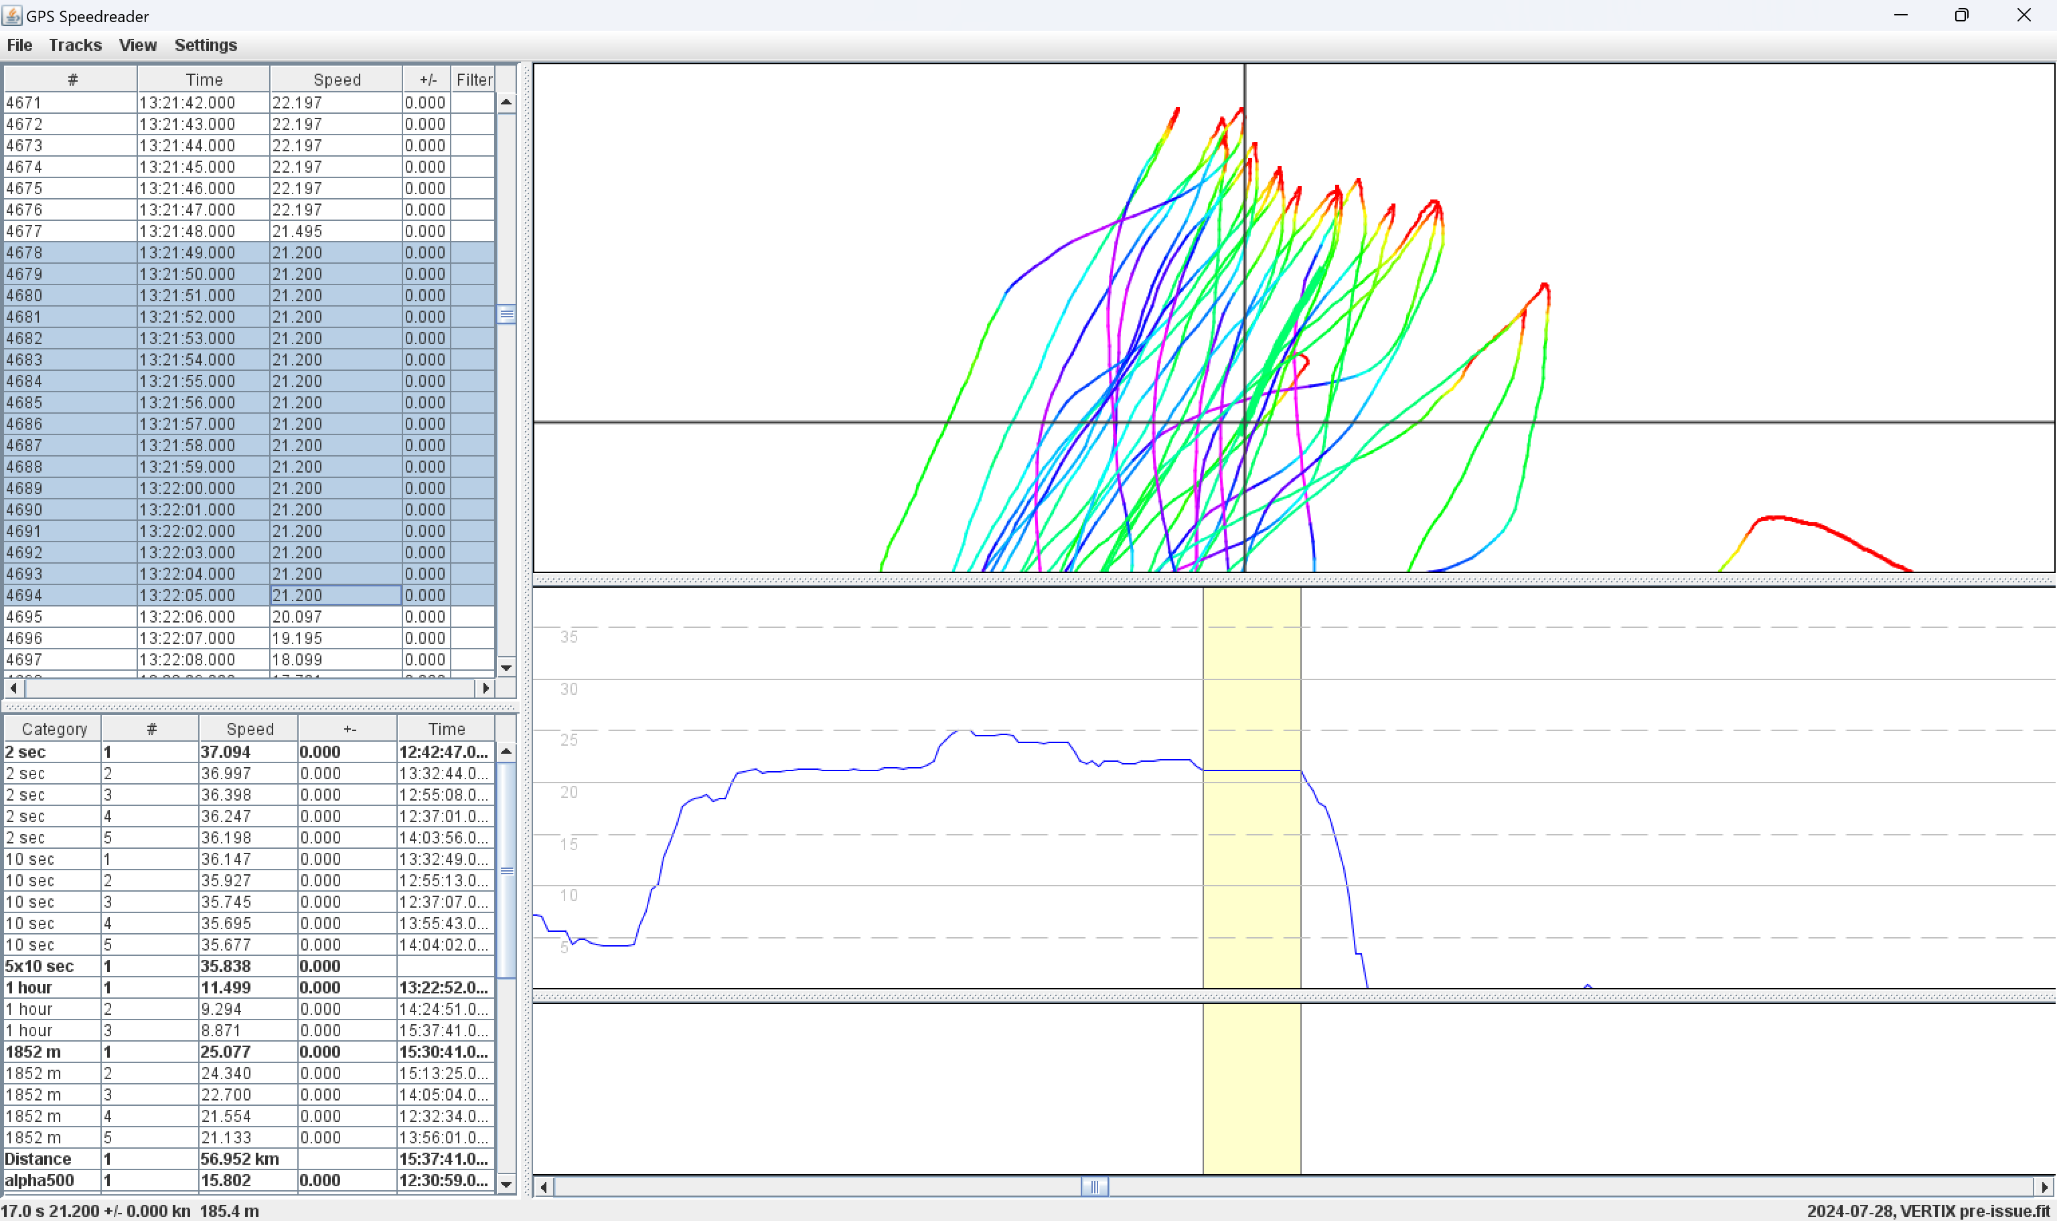This screenshot has height=1221, width=2057.
Task: Open the View menu
Action: click(137, 46)
